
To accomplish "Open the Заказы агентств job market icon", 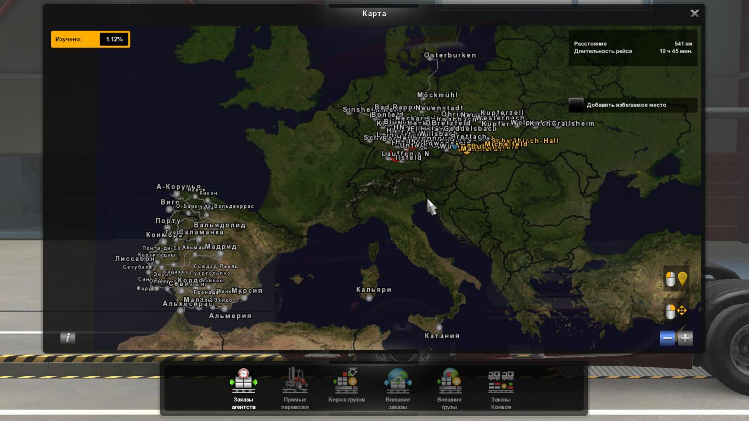I will [243, 382].
